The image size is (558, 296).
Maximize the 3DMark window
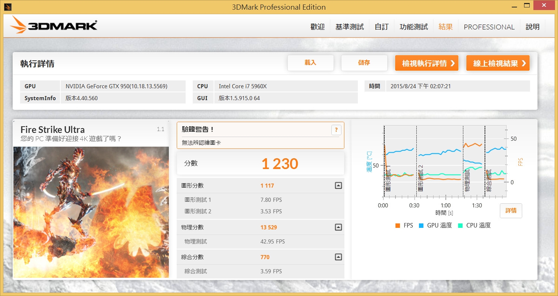(x=527, y=5)
